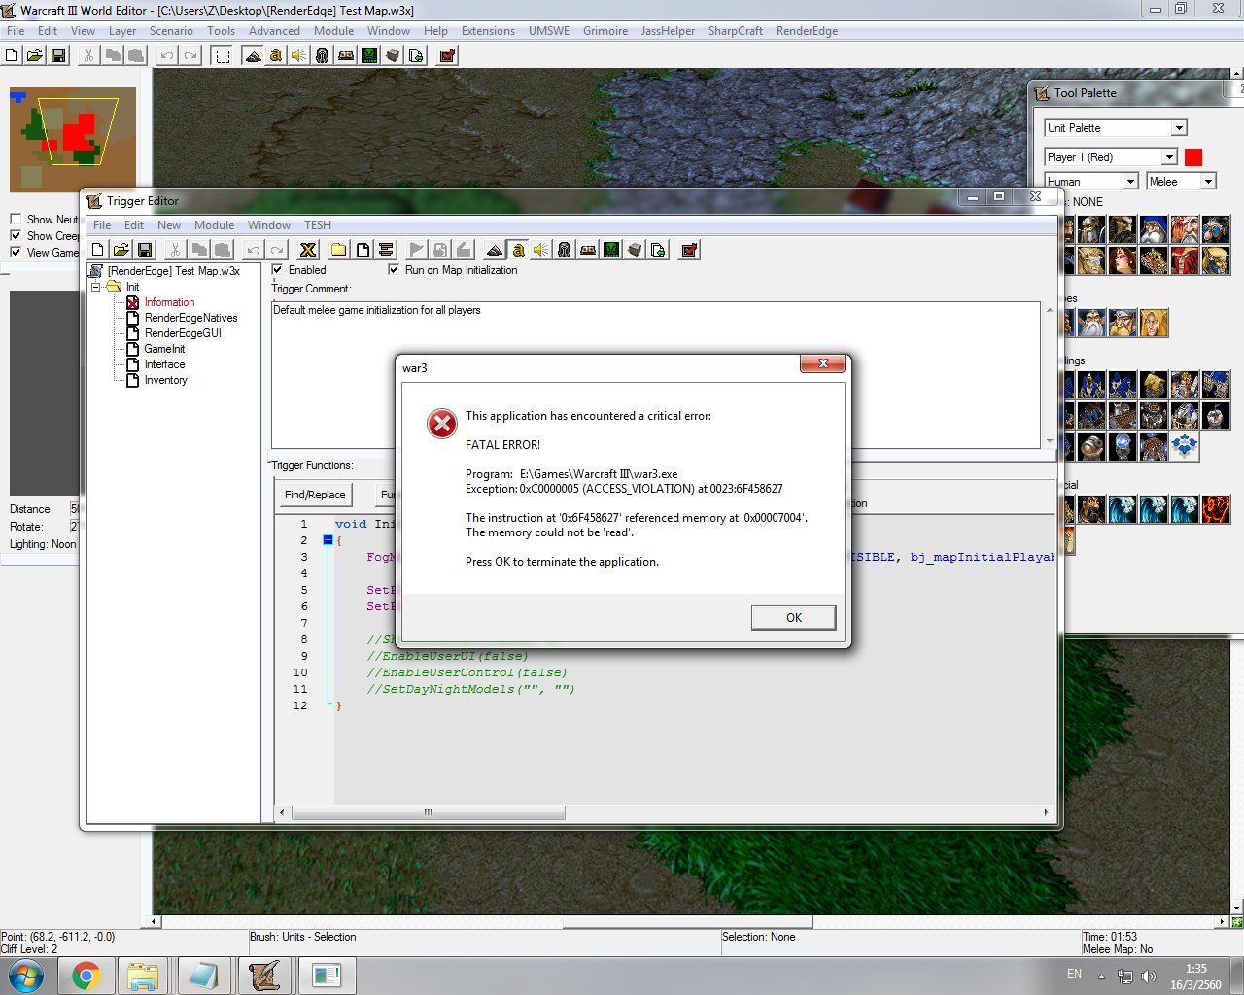
Task: Open the Campaign Editor from World Editor toolbar
Action: [346, 55]
